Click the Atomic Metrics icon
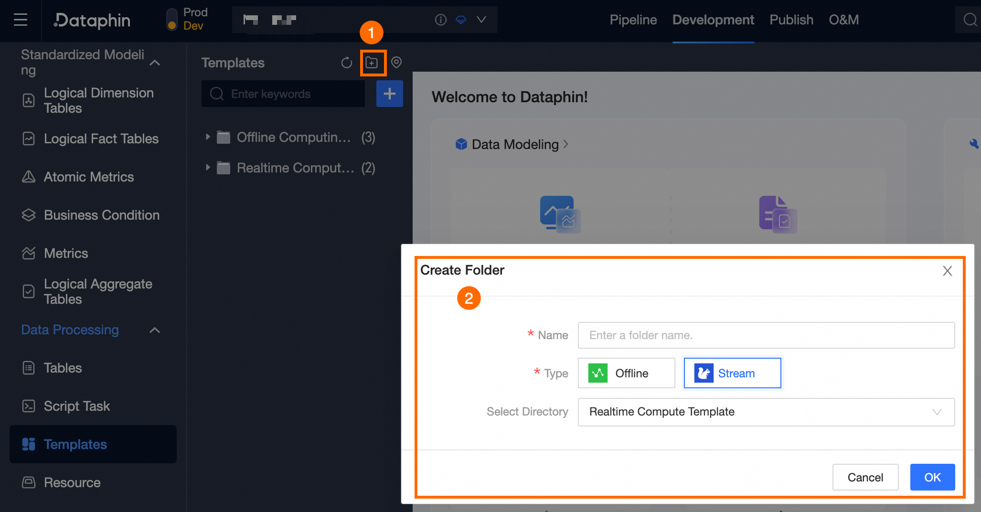This screenshot has height=512, width=981. (29, 177)
